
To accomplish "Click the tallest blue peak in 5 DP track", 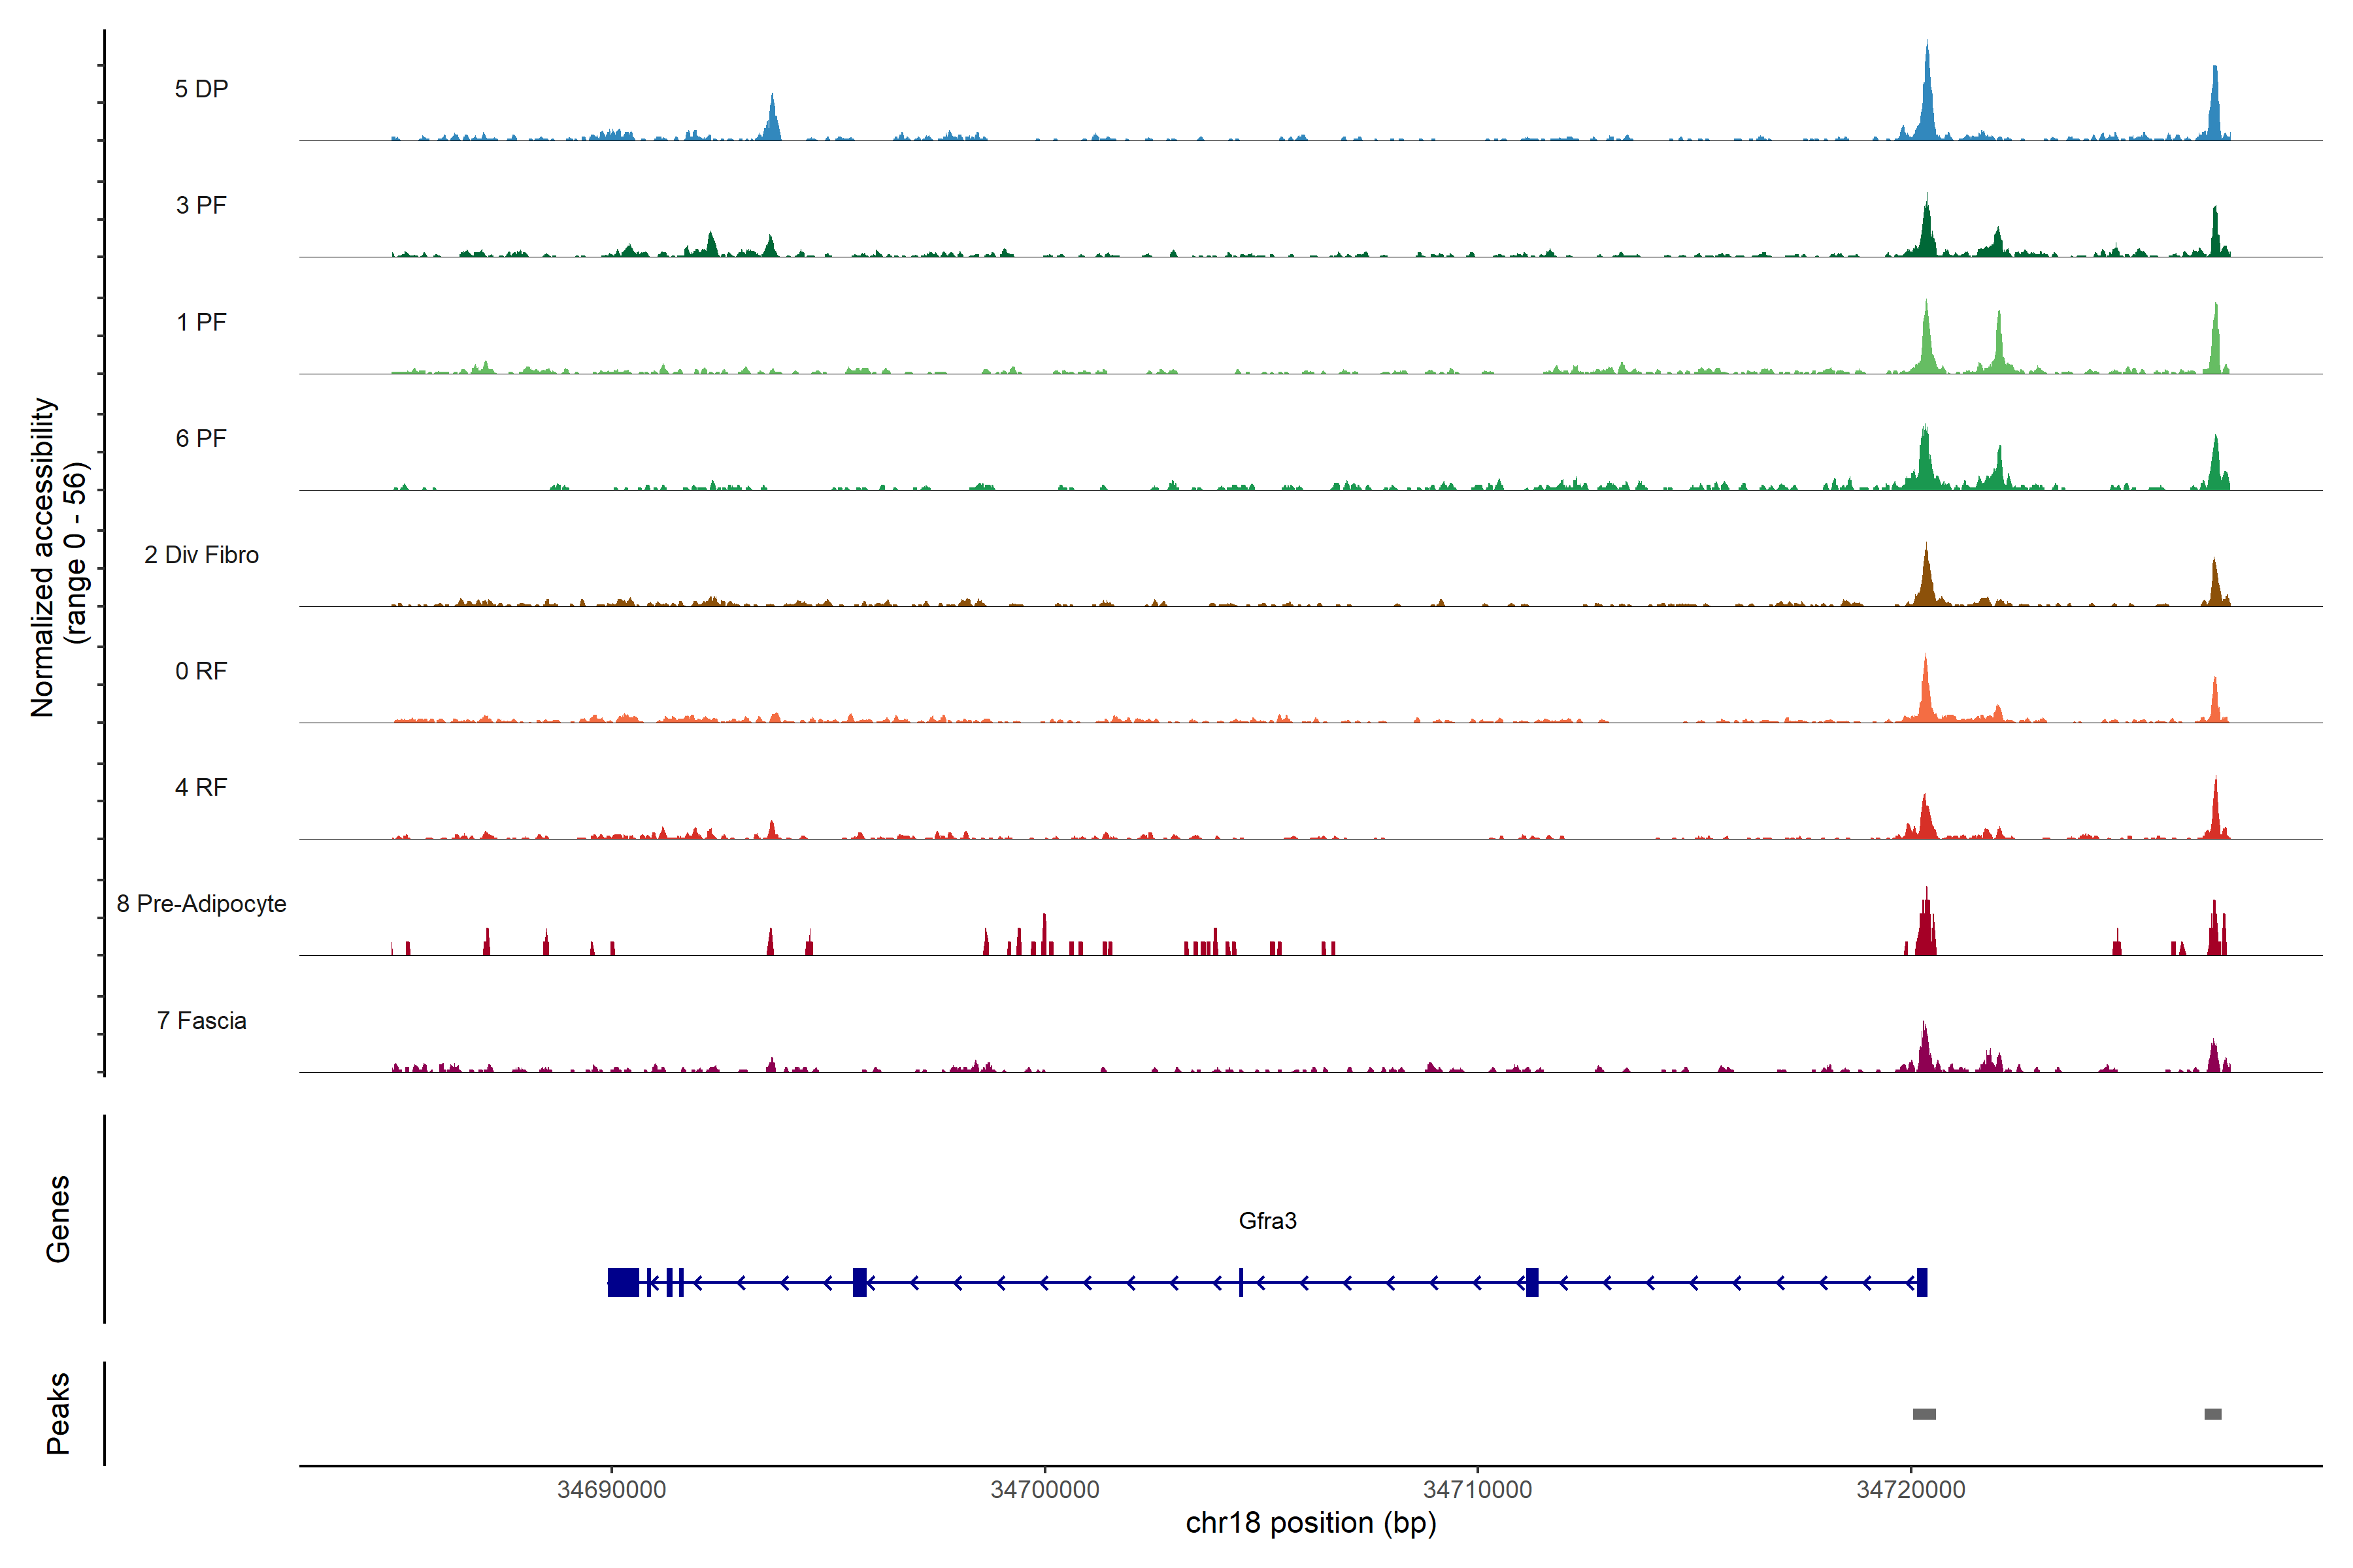I will click(x=1927, y=95).
